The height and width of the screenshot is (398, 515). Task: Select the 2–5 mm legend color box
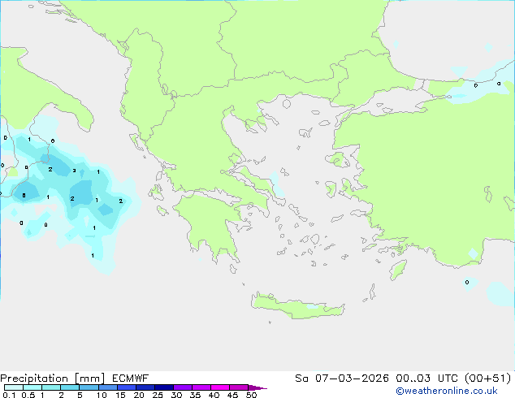click(70, 387)
